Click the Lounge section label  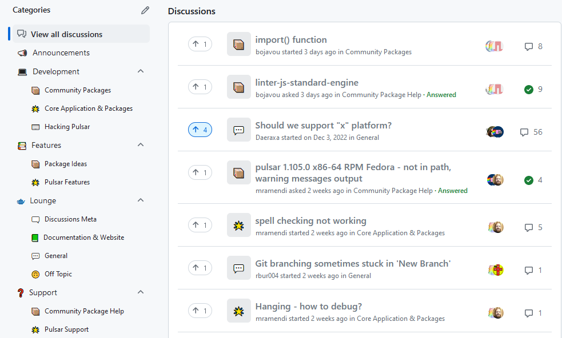pyautogui.click(x=43, y=201)
